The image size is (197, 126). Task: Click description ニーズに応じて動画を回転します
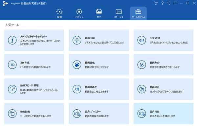pyautogui.click(x=35, y=116)
